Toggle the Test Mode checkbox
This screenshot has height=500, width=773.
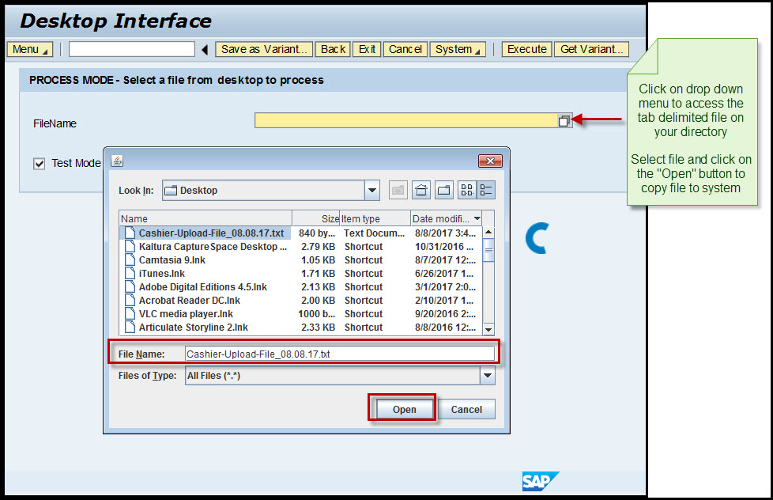(x=39, y=164)
